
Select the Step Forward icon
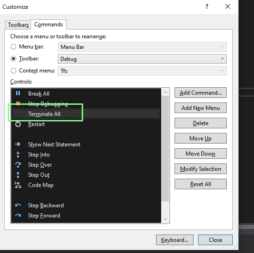pos(18,215)
